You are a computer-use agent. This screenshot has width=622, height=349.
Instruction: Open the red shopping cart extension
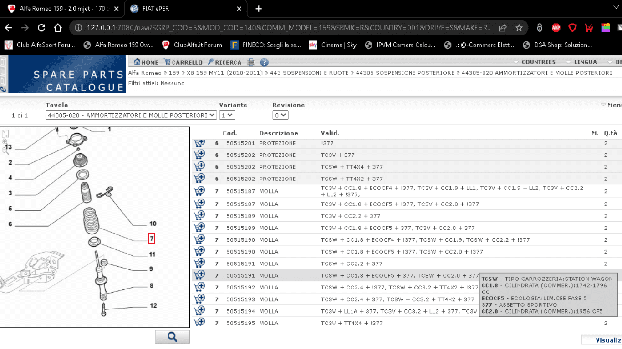pos(589,28)
